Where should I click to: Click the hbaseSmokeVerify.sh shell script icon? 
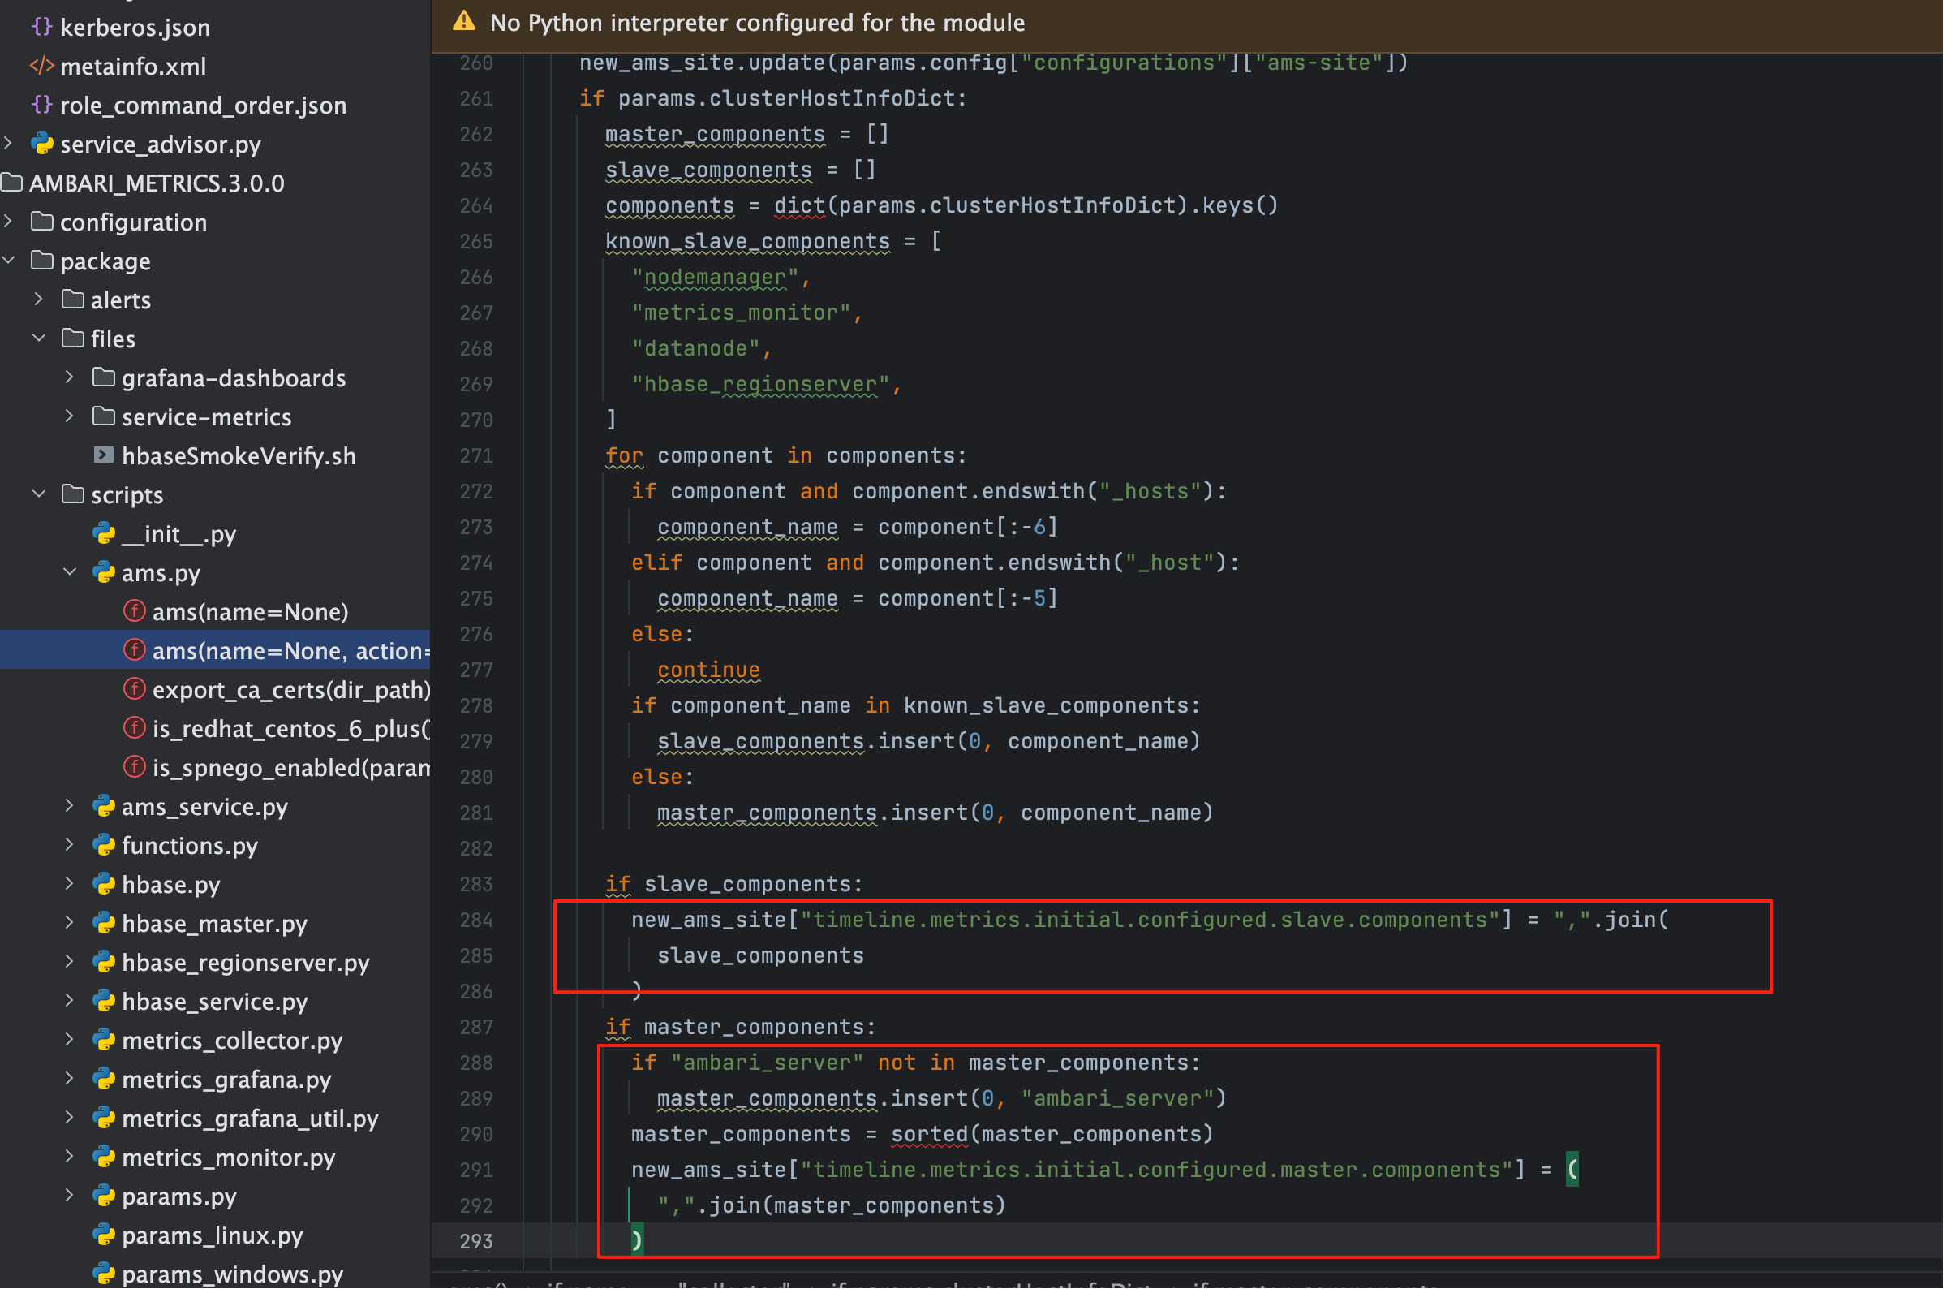coord(104,455)
